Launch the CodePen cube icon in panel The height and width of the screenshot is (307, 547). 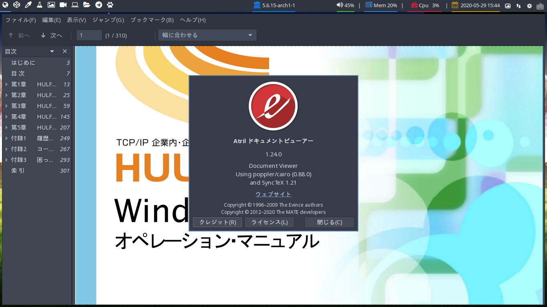point(16,5)
